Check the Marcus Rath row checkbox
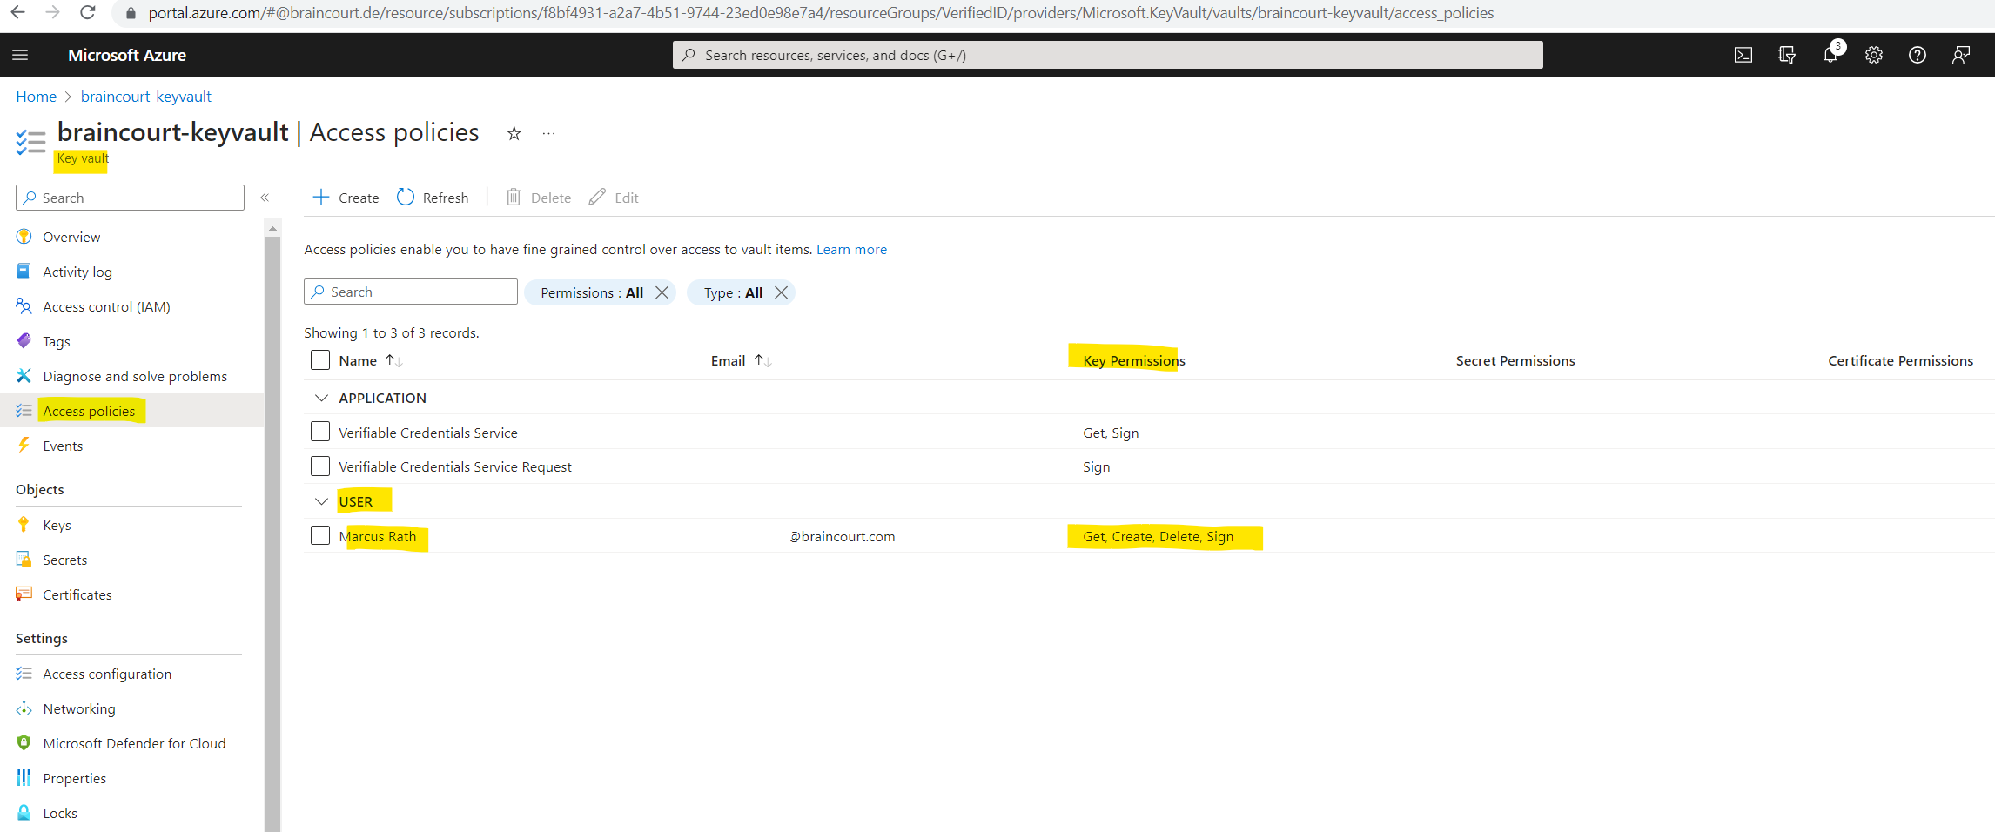This screenshot has width=1995, height=832. 319,535
